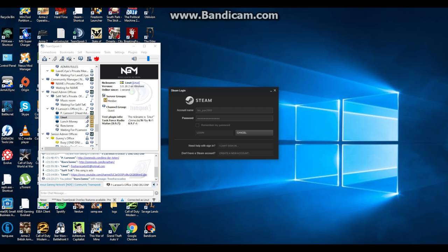Open the emoticon picker in the chat bar
448x252 pixels.
click(156, 193)
